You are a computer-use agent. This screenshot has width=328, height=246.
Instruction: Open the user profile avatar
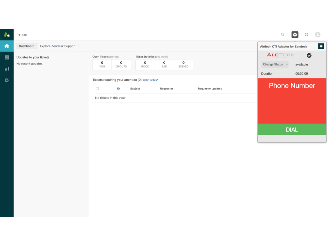317,35
